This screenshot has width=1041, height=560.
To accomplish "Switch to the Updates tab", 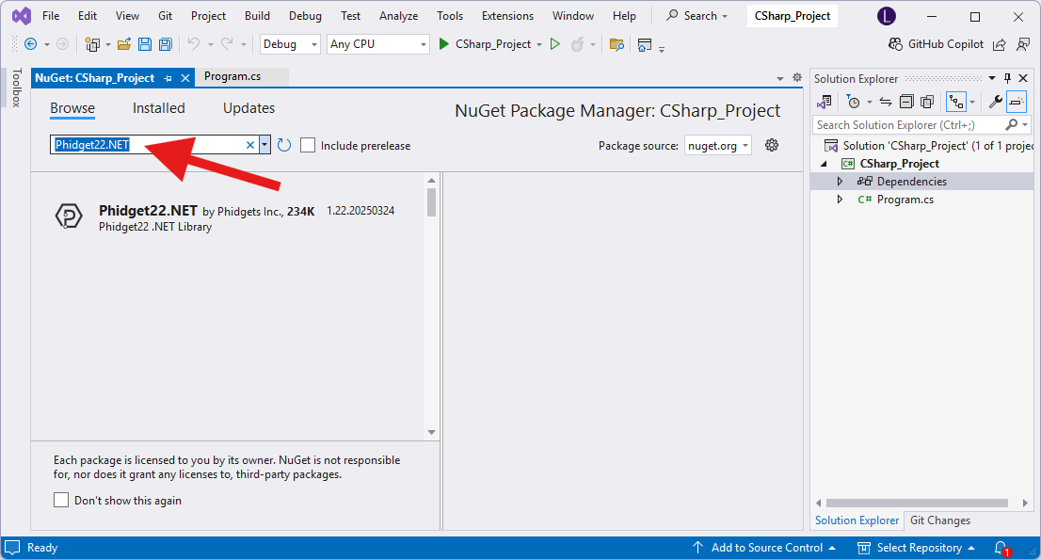I will [249, 108].
